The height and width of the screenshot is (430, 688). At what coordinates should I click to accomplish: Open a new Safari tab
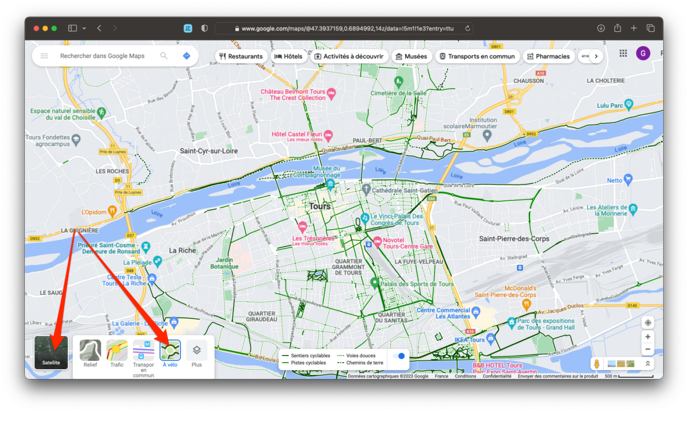634,28
